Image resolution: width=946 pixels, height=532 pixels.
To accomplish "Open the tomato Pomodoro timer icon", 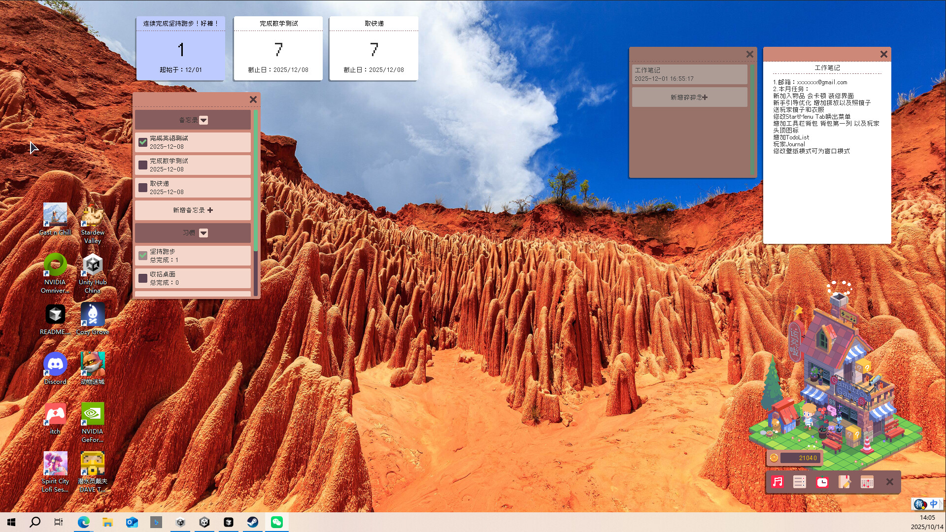I will (x=822, y=482).
